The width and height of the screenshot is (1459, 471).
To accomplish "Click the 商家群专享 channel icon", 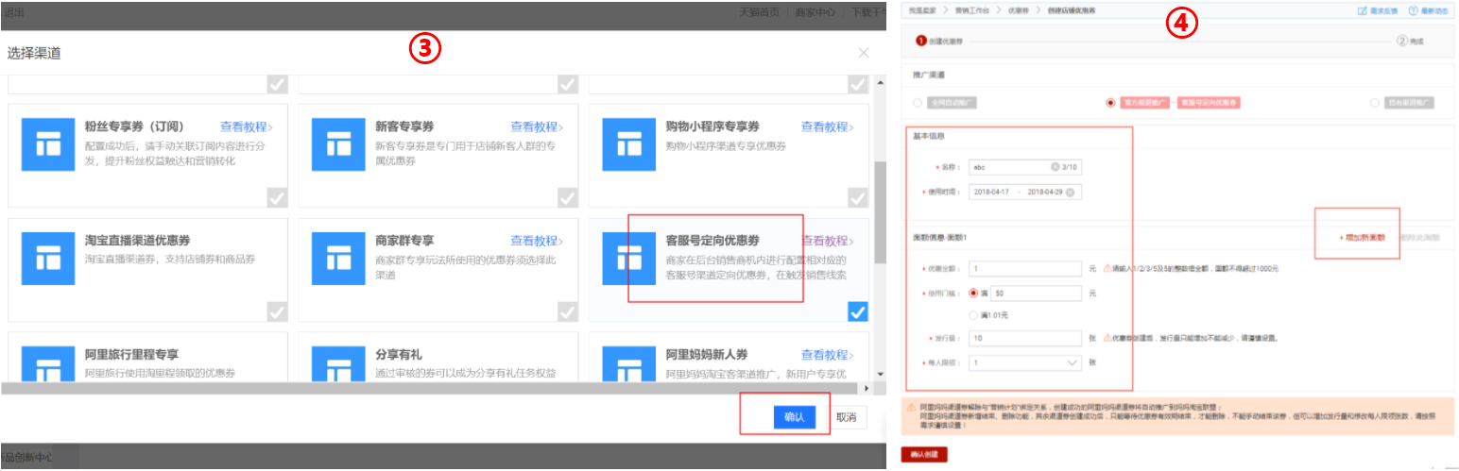I will 336,257.
